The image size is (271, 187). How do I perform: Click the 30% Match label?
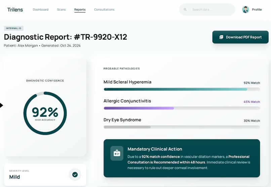point(252,121)
